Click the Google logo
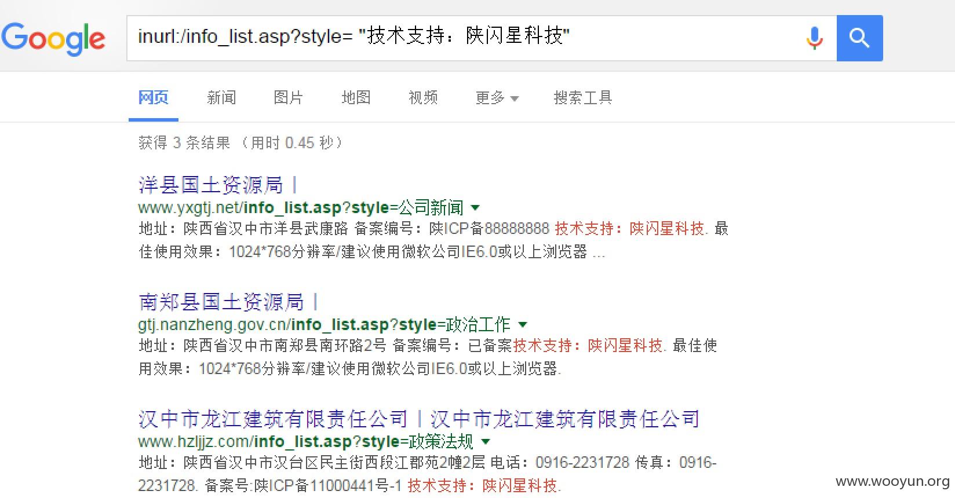Image resolution: width=955 pixels, height=498 pixels. (x=53, y=38)
